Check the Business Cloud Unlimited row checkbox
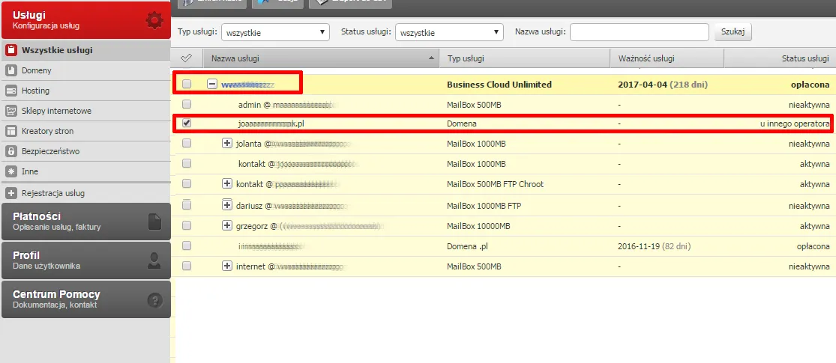Screen dimensions: 836x363 point(187,84)
